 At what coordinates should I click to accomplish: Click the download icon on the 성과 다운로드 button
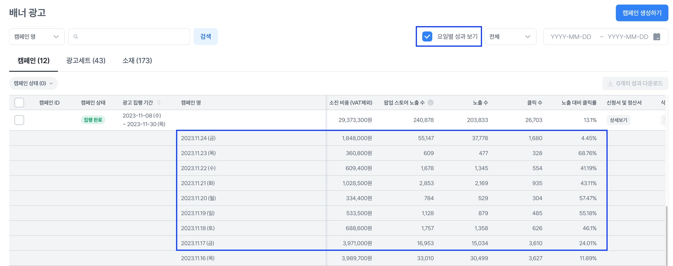[610, 83]
